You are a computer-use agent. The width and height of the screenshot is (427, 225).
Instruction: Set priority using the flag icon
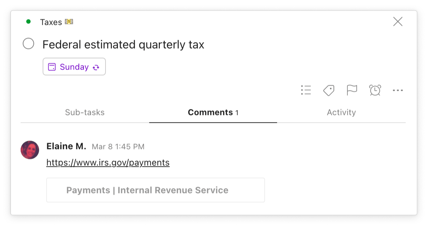point(352,90)
